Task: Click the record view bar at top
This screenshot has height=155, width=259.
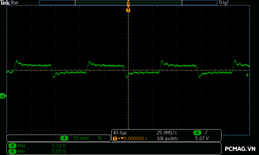Action: click(x=128, y=3)
